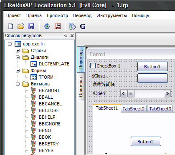Click the bitmap icon beside BBABORT
This screenshot has width=175, height=155.
pos(33,90)
